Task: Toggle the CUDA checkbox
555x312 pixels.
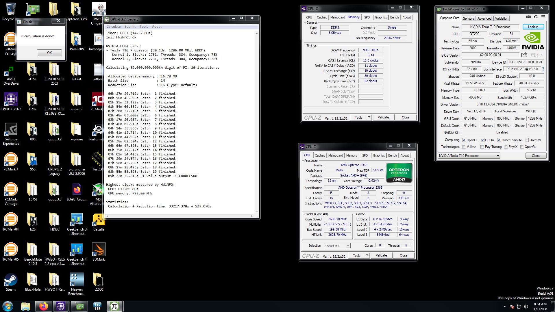Action: (482, 140)
